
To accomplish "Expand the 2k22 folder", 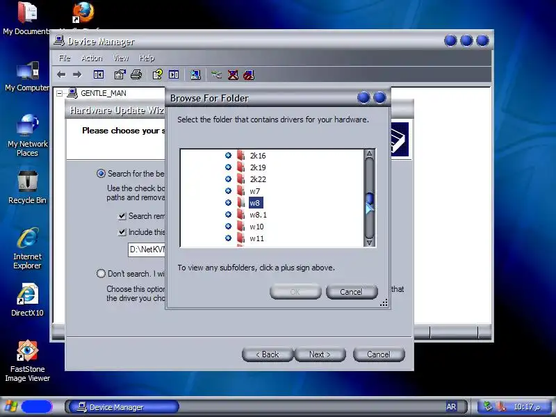I will point(228,179).
